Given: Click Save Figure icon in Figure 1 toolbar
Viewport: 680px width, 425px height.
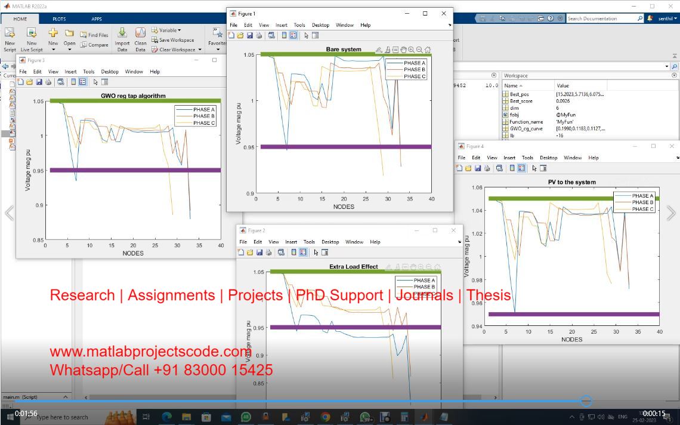Looking at the screenshot, I should 250,36.
